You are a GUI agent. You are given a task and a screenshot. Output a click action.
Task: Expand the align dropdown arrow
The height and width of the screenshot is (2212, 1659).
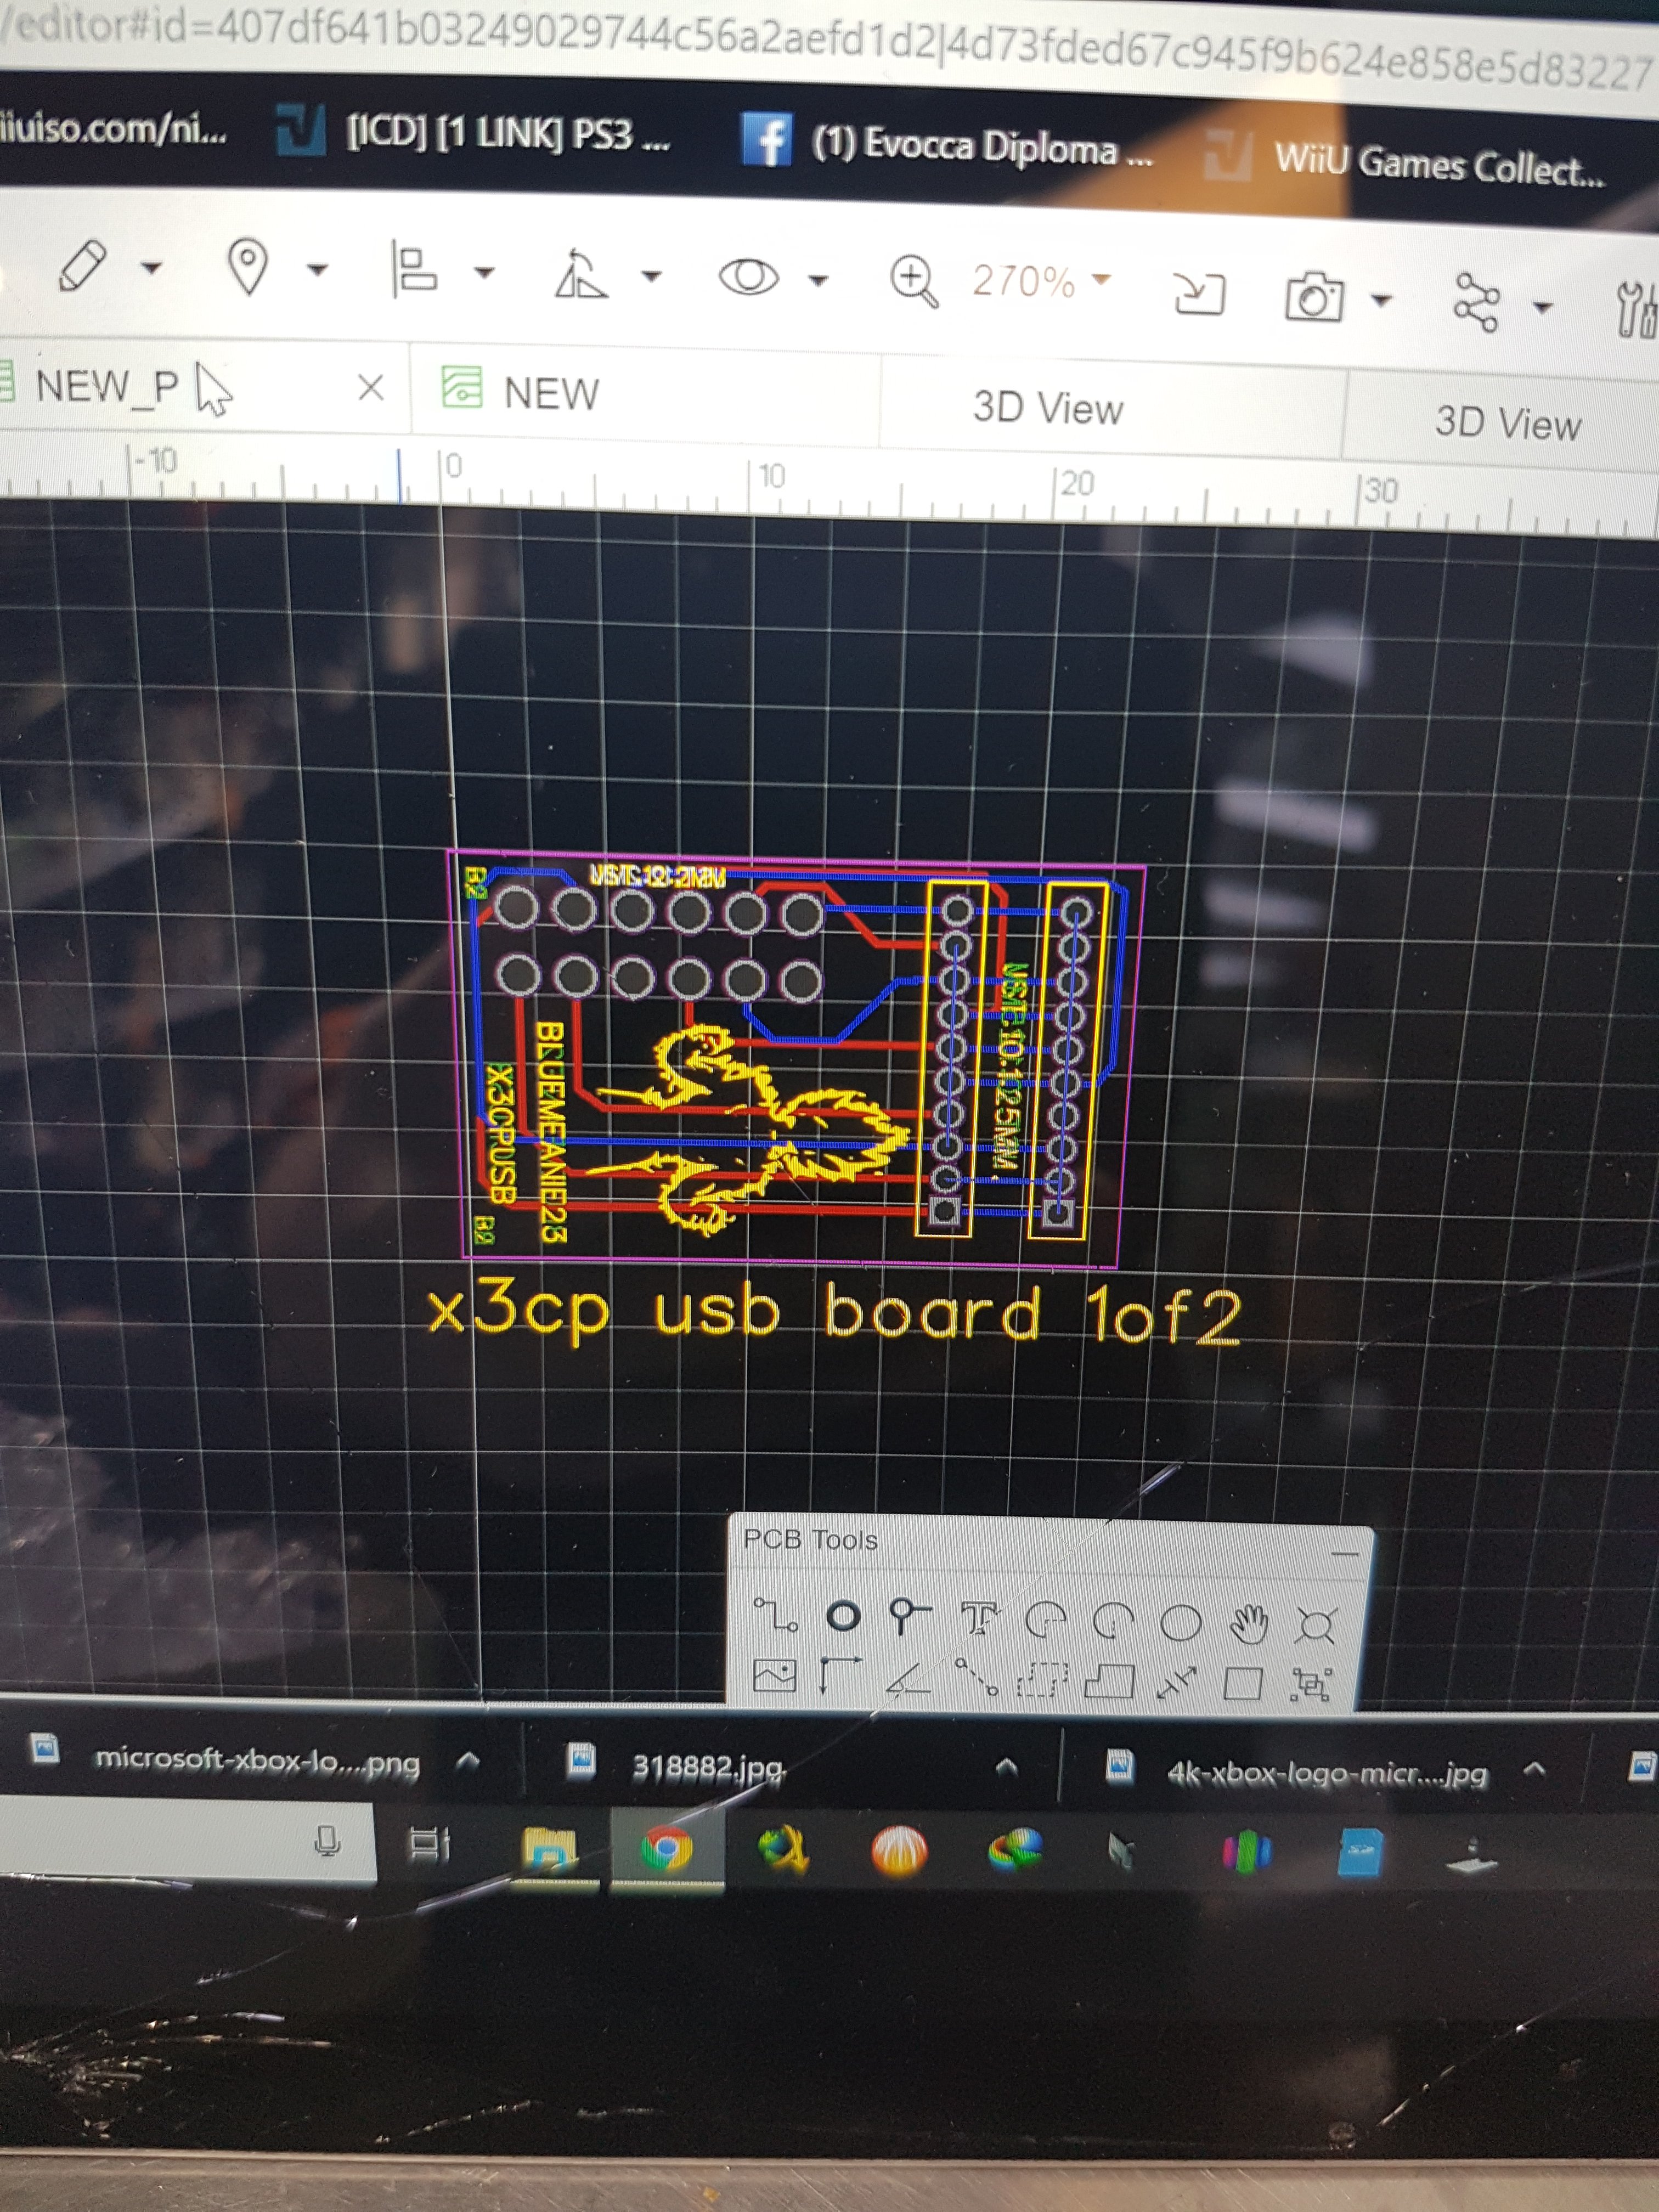[x=484, y=272]
